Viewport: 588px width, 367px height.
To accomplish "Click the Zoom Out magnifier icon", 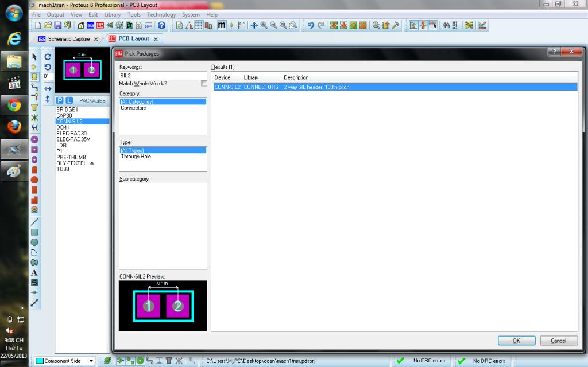I will point(274,25).
